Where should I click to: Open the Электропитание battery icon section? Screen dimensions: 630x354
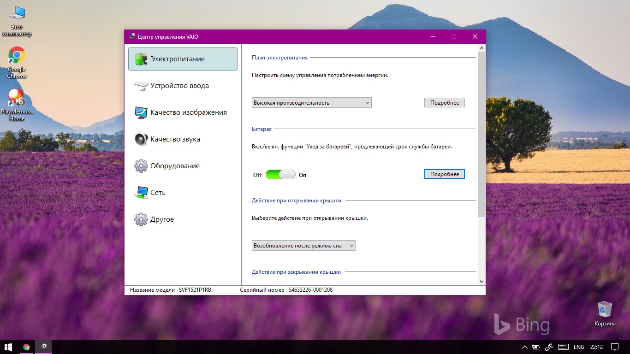point(141,59)
